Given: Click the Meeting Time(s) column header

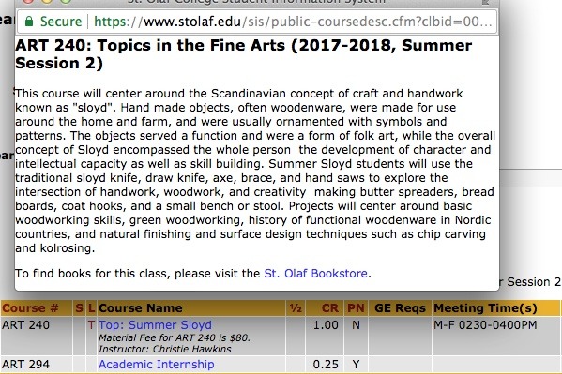Looking at the screenshot, I should 485,308.
